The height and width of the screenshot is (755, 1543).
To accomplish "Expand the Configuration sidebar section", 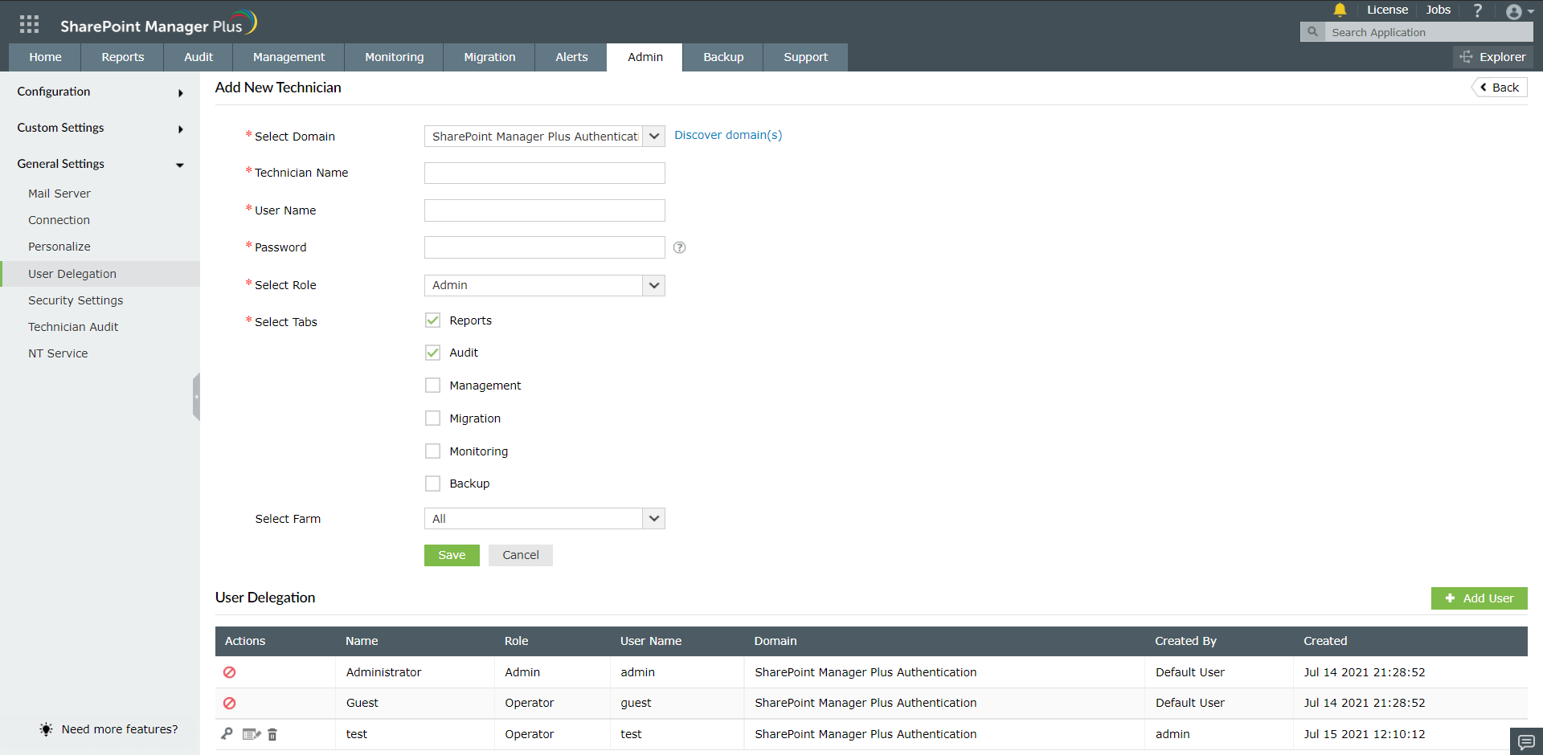I will point(100,92).
